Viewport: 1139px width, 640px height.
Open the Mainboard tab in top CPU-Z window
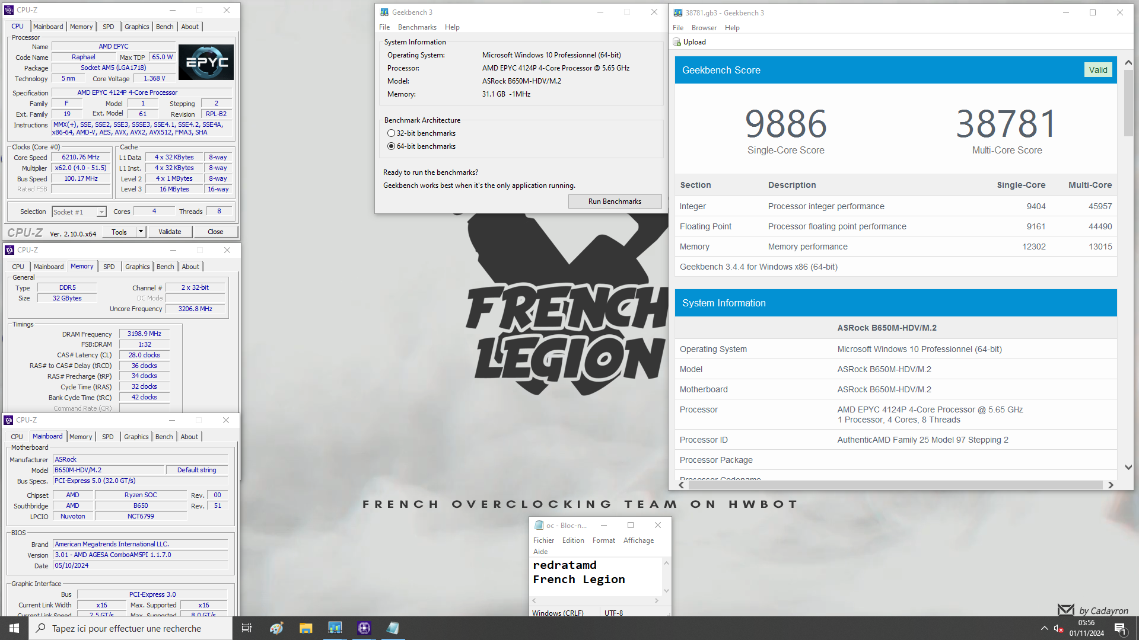[x=48, y=27]
